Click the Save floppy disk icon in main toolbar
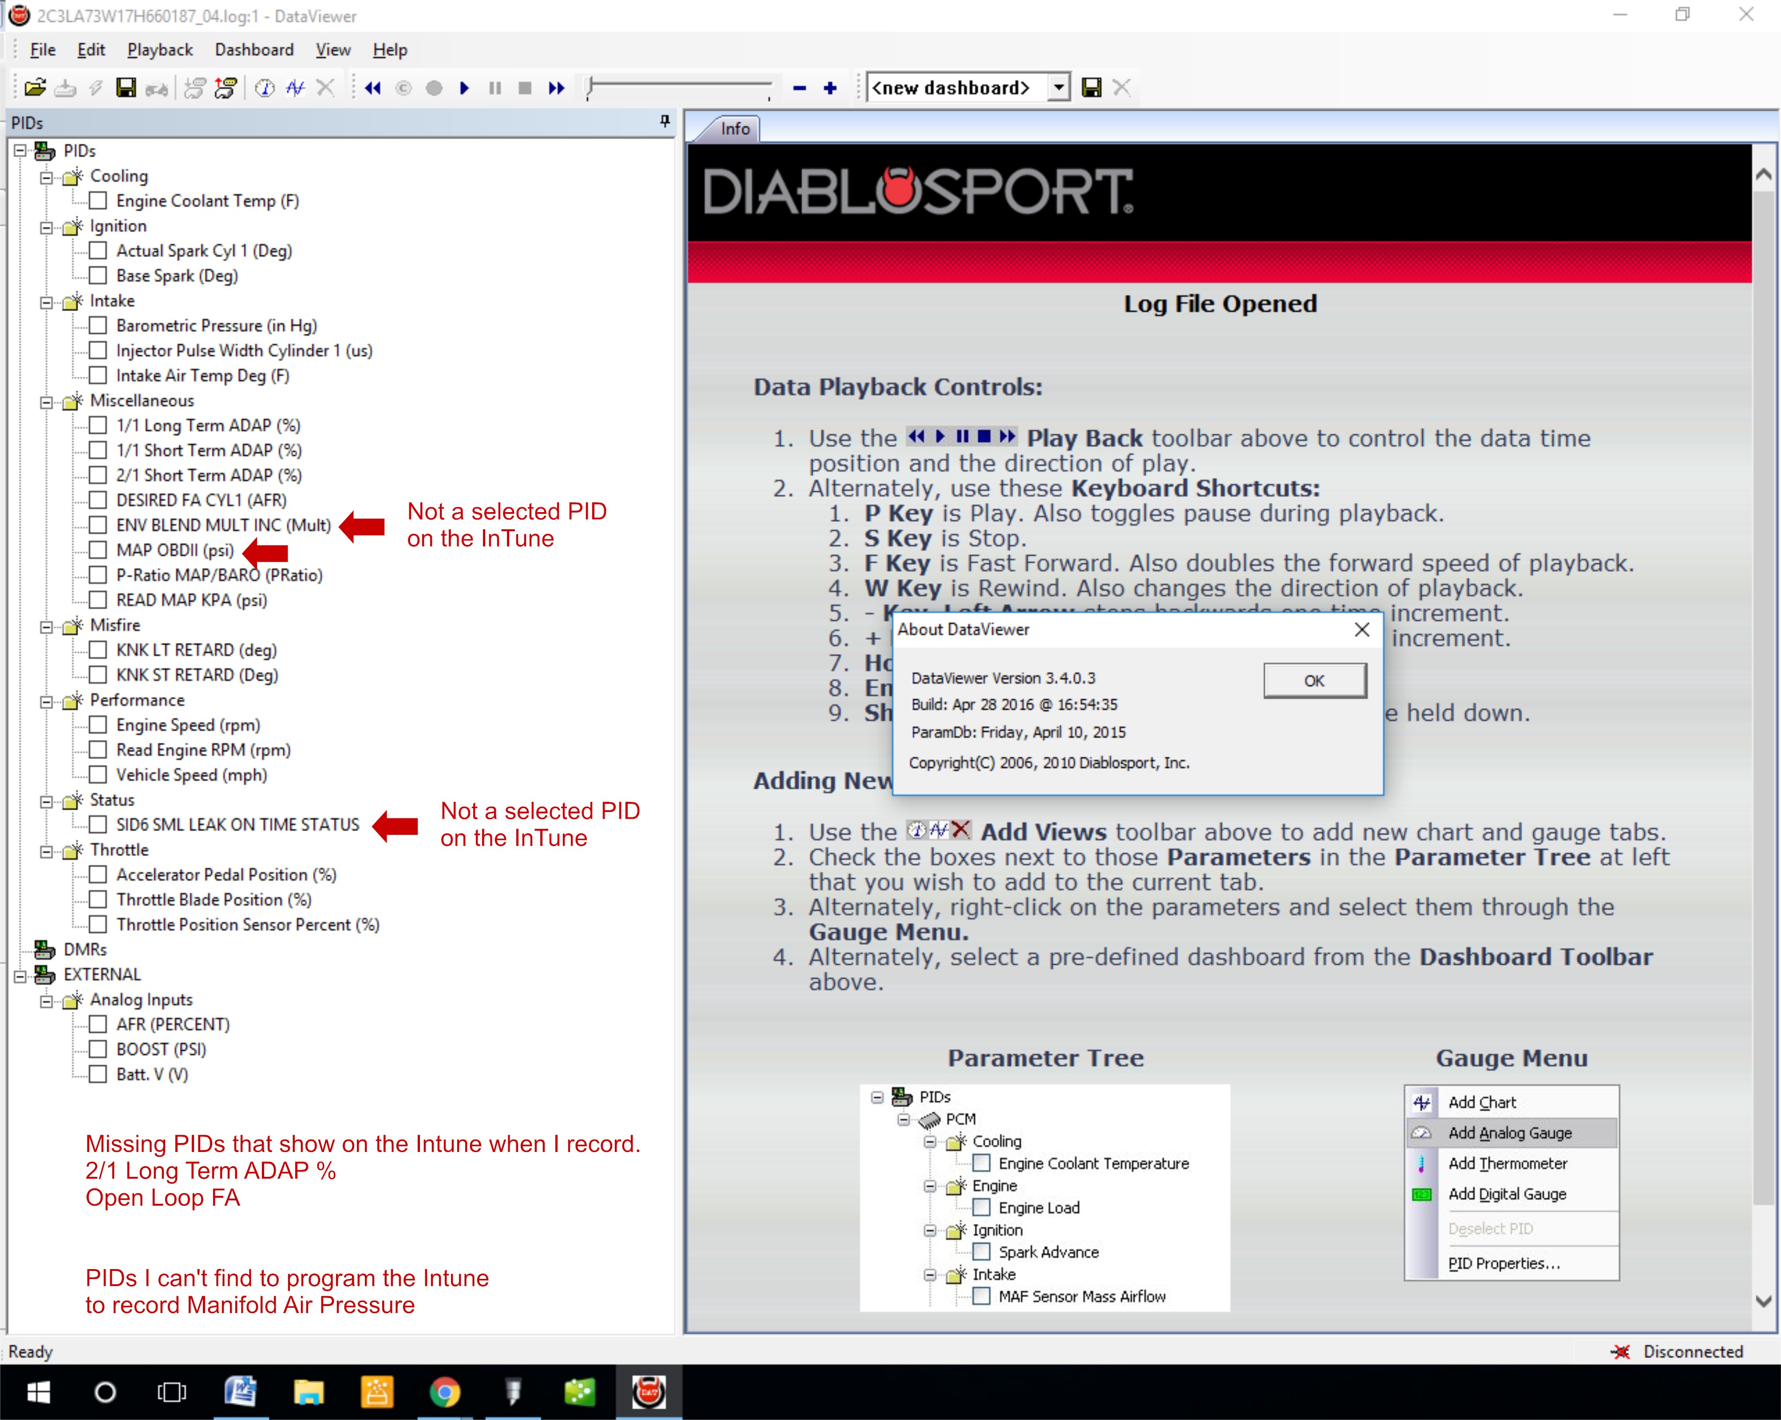 [x=127, y=87]
